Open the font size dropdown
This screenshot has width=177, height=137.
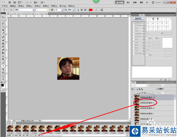[x=62, y=10]
